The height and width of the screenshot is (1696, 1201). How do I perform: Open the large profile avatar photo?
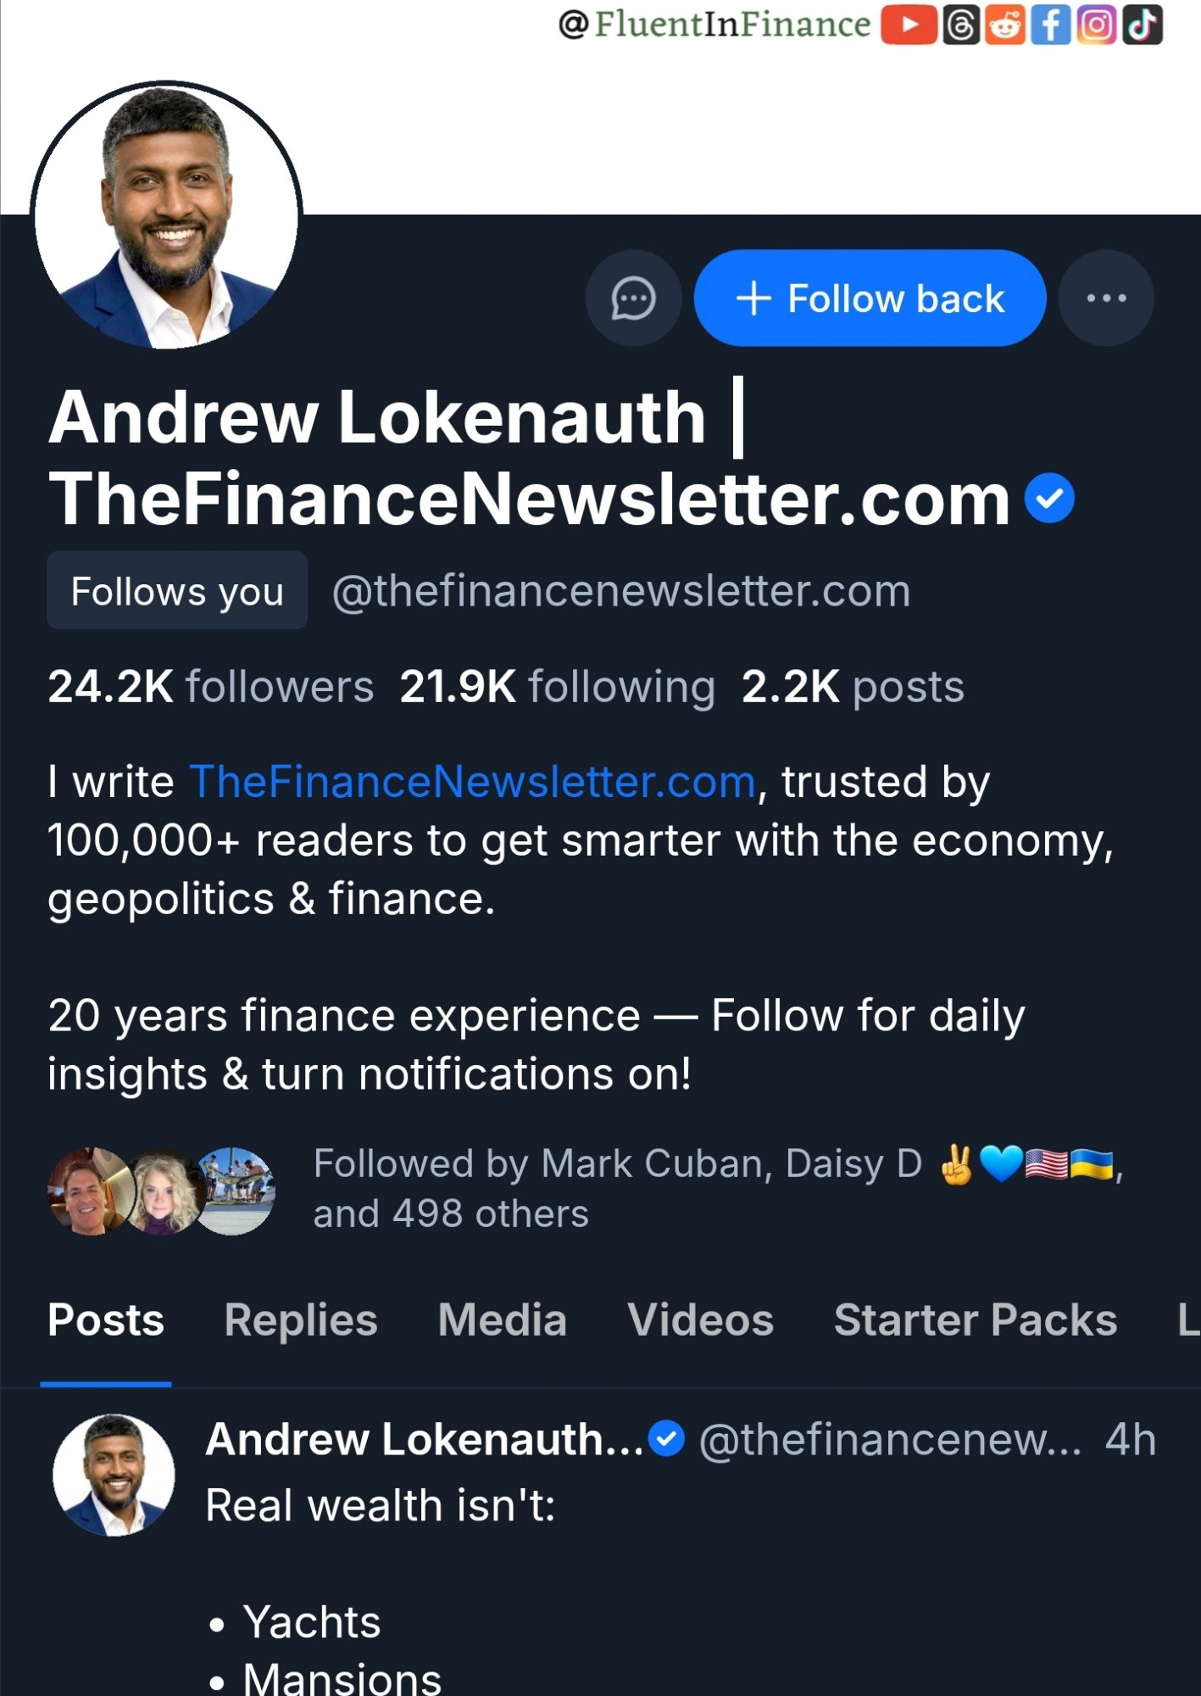pos(166,215)
